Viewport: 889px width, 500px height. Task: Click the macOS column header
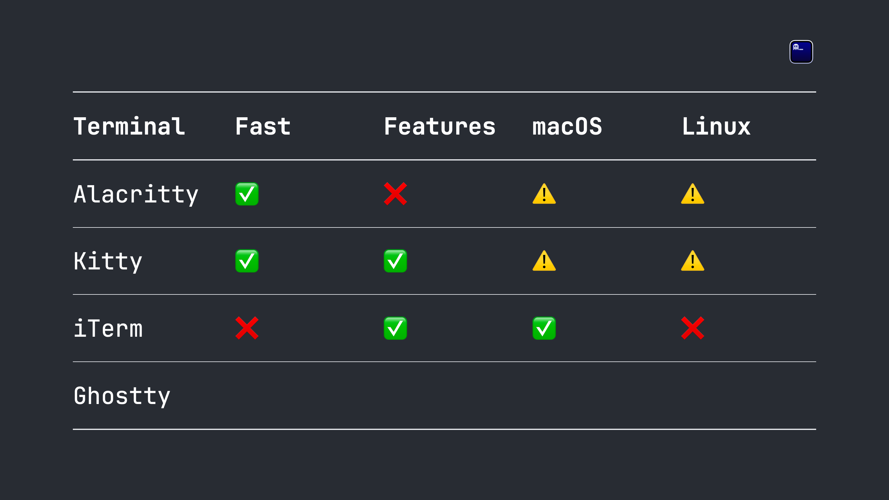(x=567, y=126)
